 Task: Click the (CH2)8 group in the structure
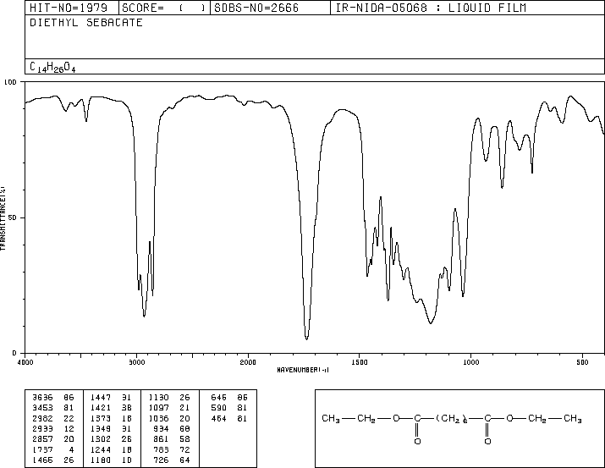click(452, 419)
